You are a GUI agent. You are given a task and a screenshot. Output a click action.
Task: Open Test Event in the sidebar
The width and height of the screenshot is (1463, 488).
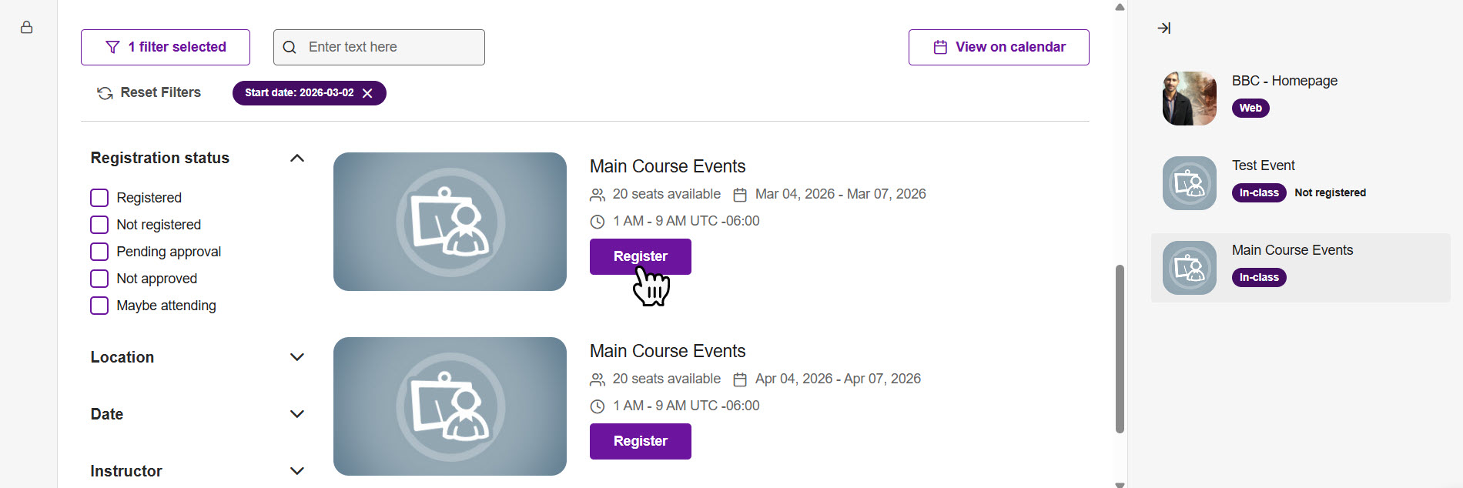coord(1264,165)
